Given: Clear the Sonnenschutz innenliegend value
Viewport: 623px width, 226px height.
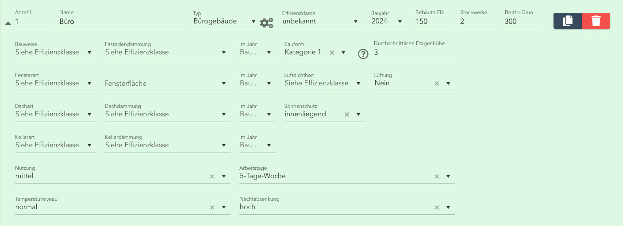Looking at the screenshot, I should coord(347,115).
